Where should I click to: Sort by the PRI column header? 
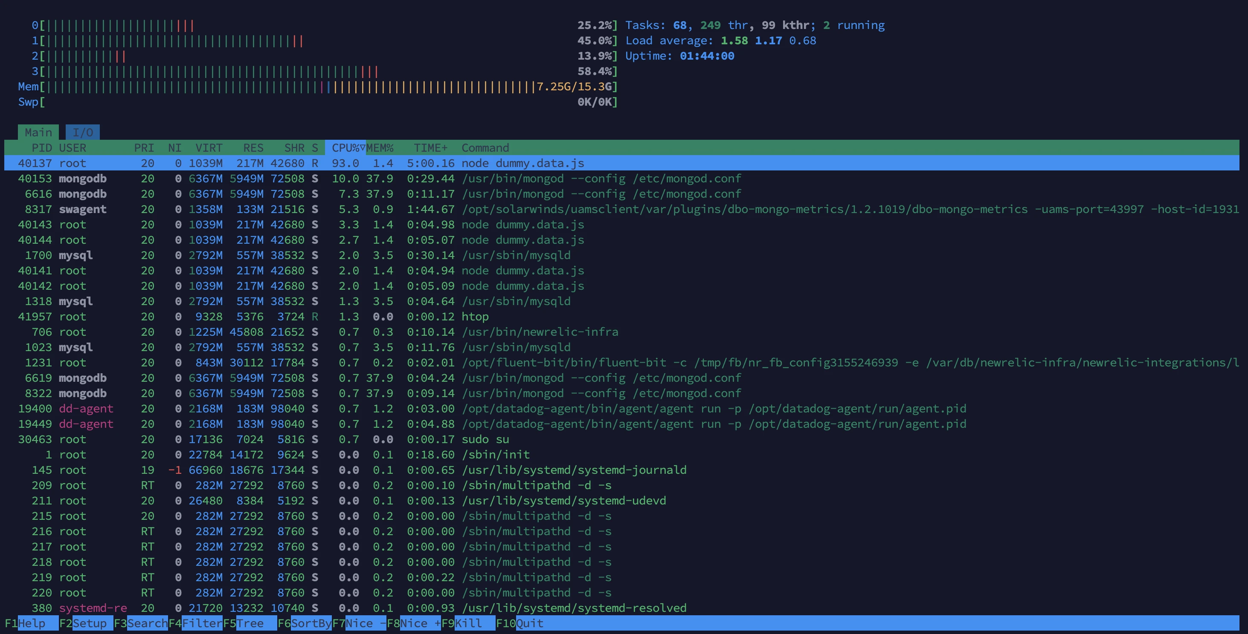coord(144,147)
